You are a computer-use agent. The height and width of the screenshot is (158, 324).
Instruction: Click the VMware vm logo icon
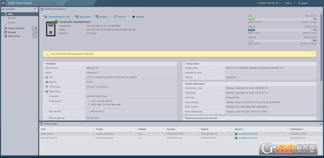pos(4,3)
